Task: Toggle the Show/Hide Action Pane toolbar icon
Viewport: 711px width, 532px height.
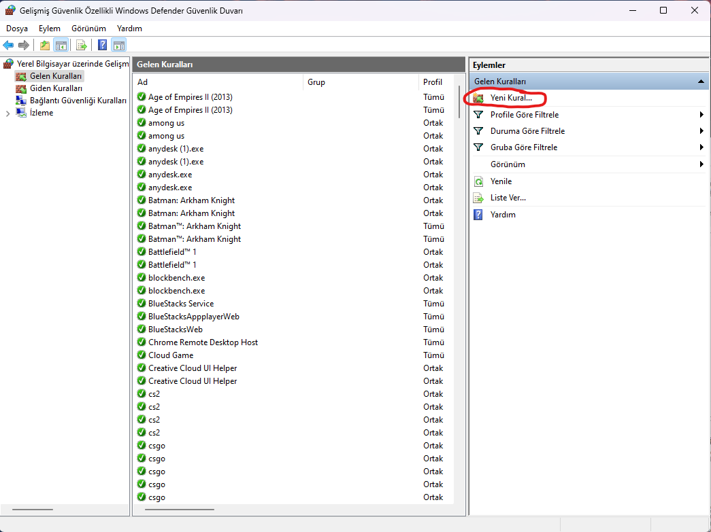Action: point(119,45)
